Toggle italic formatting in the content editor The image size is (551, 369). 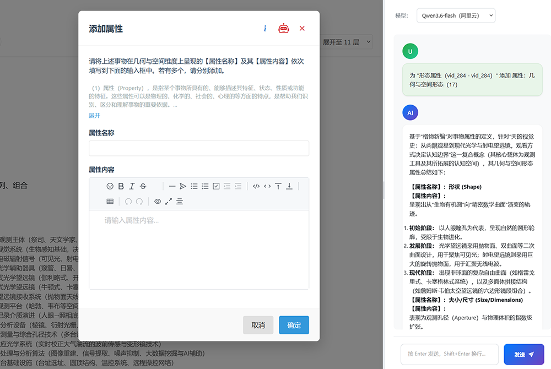[132, 186]
